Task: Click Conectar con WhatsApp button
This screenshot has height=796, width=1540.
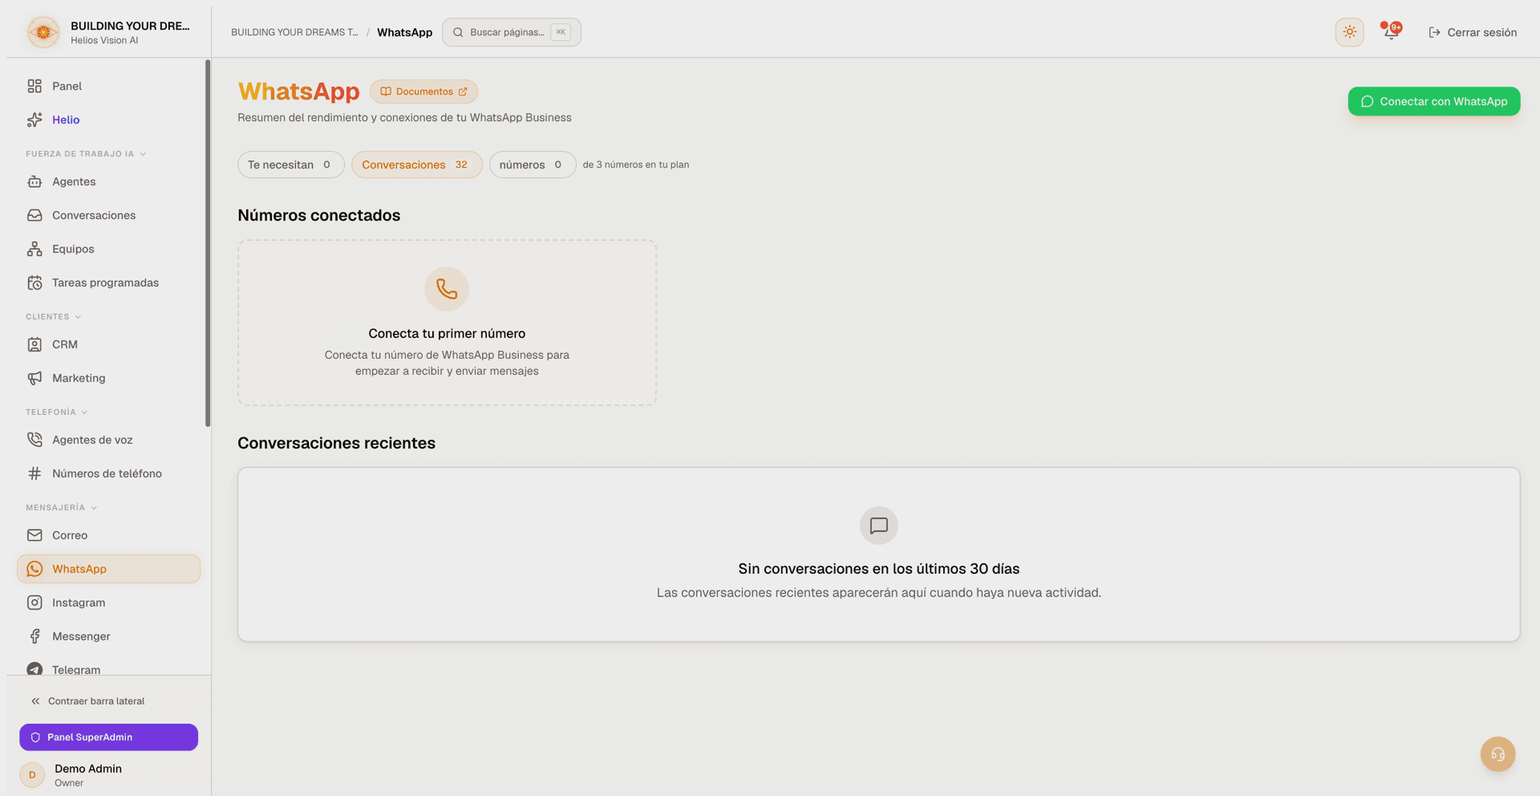Action: [x=1434, y=101]
